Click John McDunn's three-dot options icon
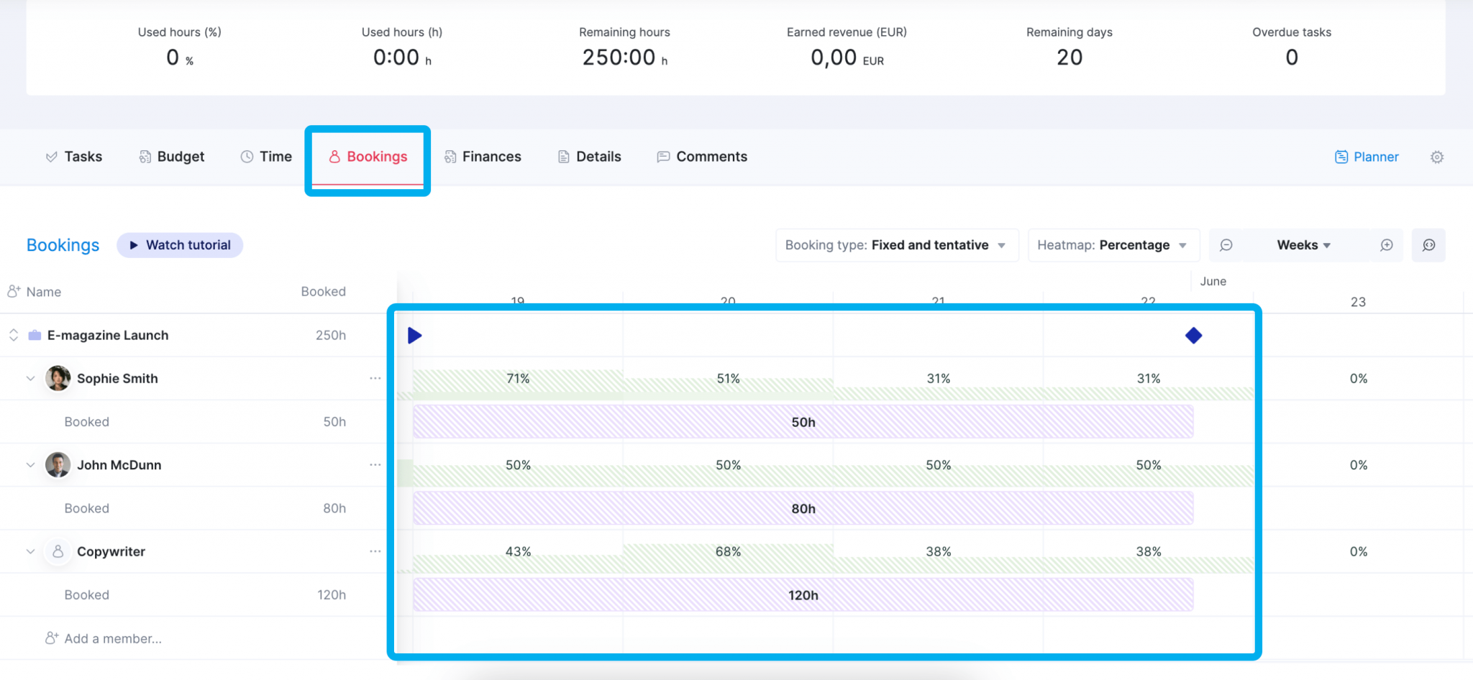The width and height of the screenshot is (1473, 680). pyautogui.click(x=375, y=465)
